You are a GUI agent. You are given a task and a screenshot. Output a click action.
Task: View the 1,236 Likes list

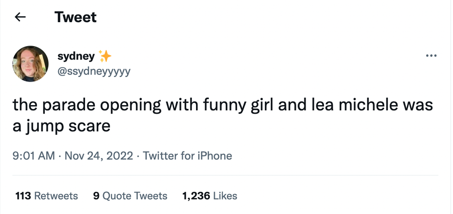pos(209,196)
